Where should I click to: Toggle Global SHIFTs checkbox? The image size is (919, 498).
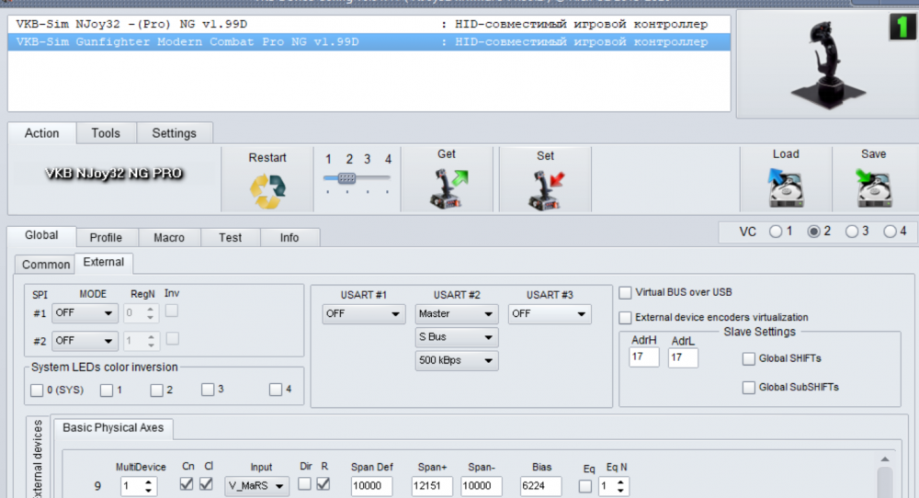coord(748,358)
